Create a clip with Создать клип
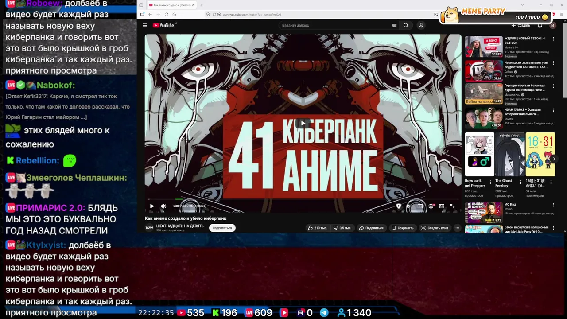This screenshot has height=319, width=567. [435, 228]
